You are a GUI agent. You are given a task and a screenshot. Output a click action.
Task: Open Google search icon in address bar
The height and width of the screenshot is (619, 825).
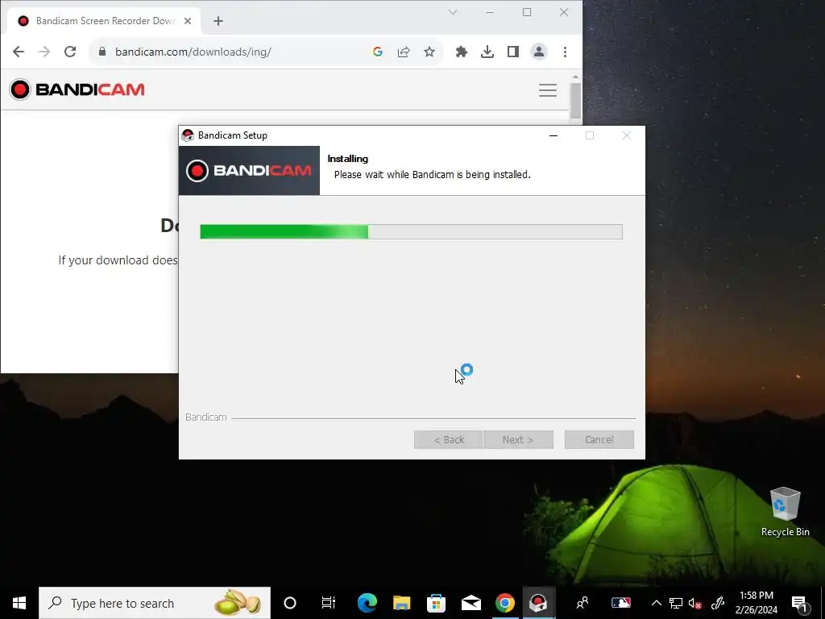tap(377, 52)
